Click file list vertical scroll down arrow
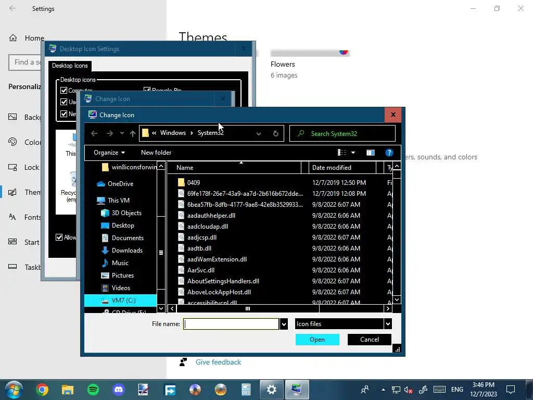The image size is (533, 400). [x=397, y=299]
